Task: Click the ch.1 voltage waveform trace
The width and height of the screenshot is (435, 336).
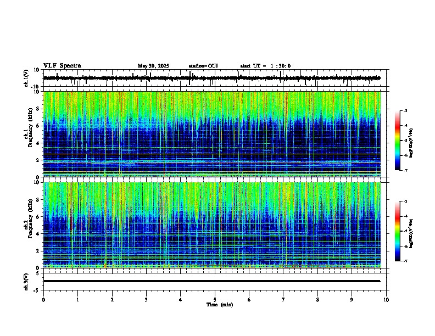Action: pyautogui.click(x=211, y=78)
